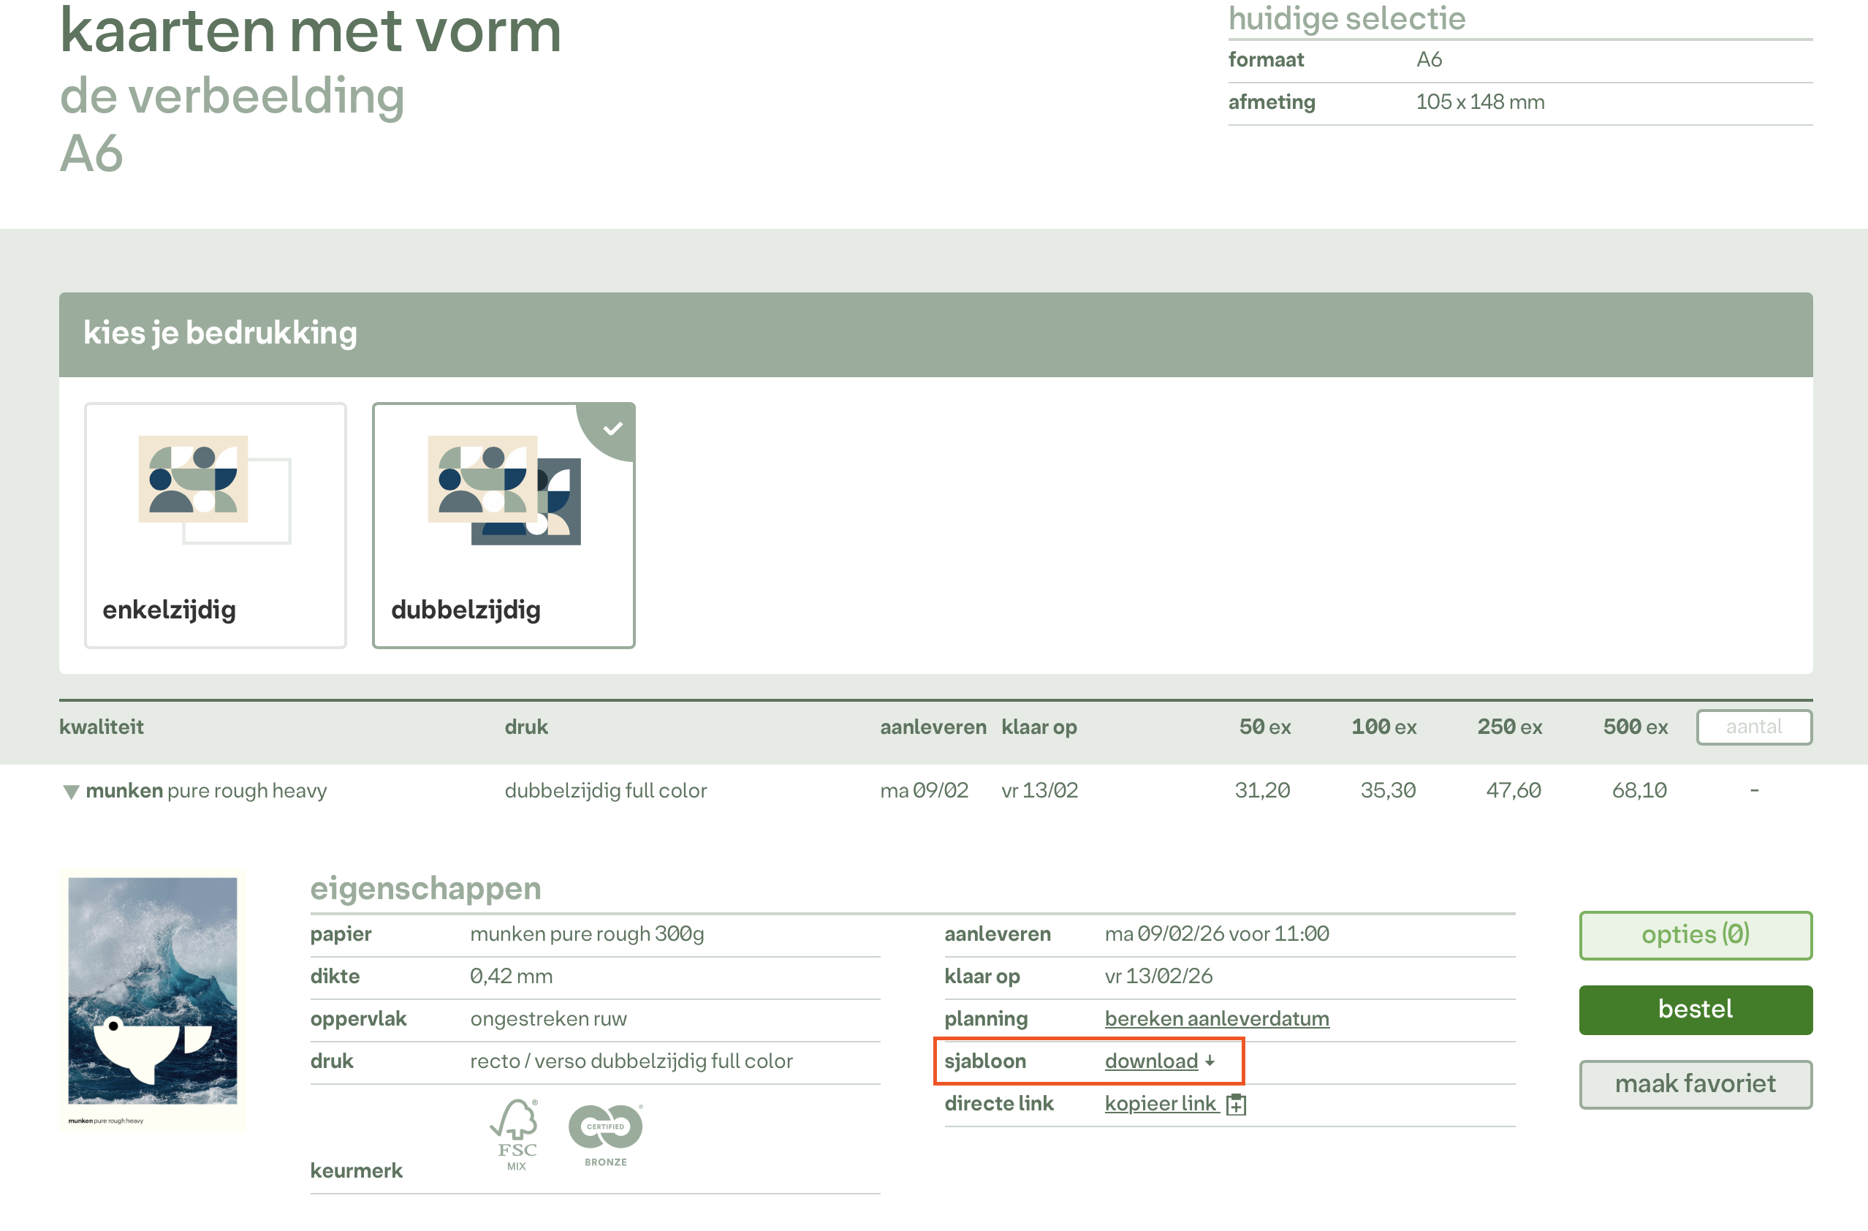
Task: Click the maak favoriet button
Action: 1696,1084
